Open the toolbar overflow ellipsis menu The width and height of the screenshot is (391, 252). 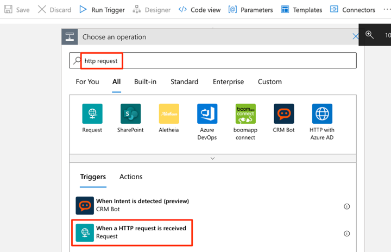(x=387, y=9)
